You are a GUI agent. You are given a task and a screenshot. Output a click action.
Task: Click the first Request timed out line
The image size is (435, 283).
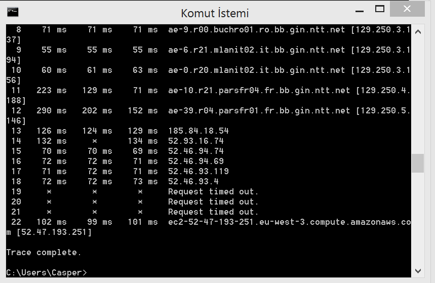(213, 192)
